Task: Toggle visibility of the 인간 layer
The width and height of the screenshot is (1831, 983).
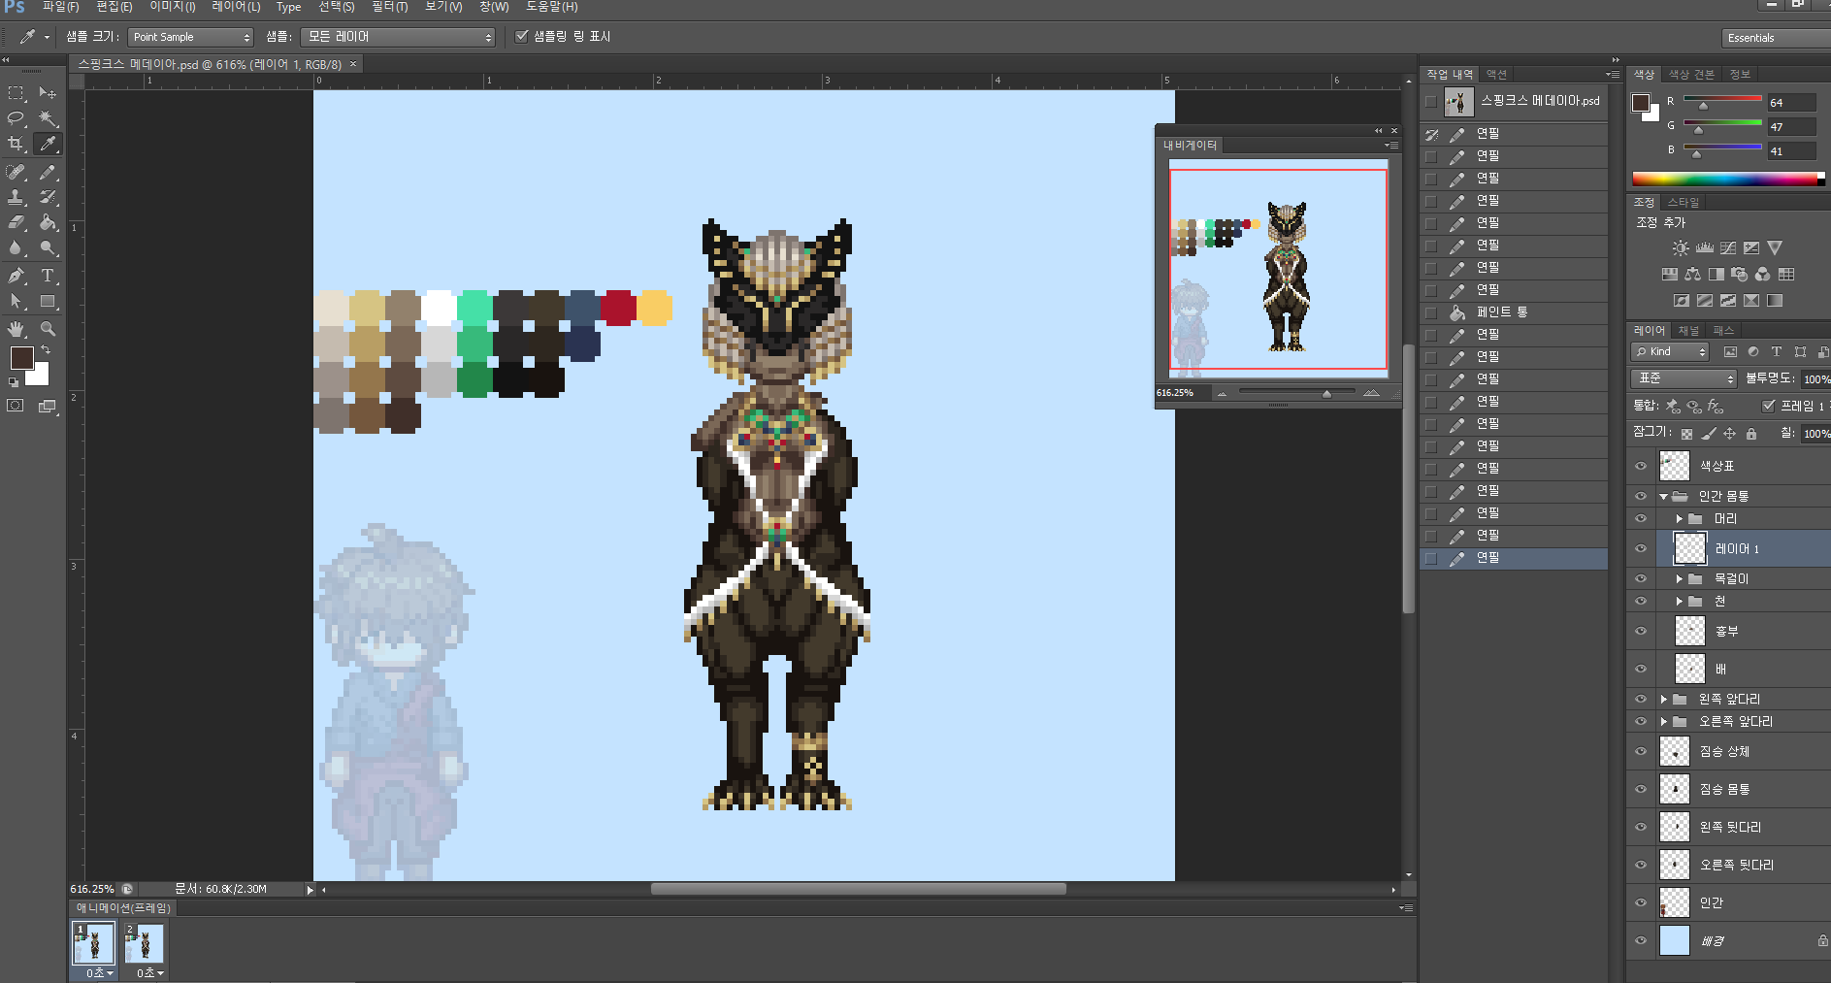Action: tap(1641, 903)
